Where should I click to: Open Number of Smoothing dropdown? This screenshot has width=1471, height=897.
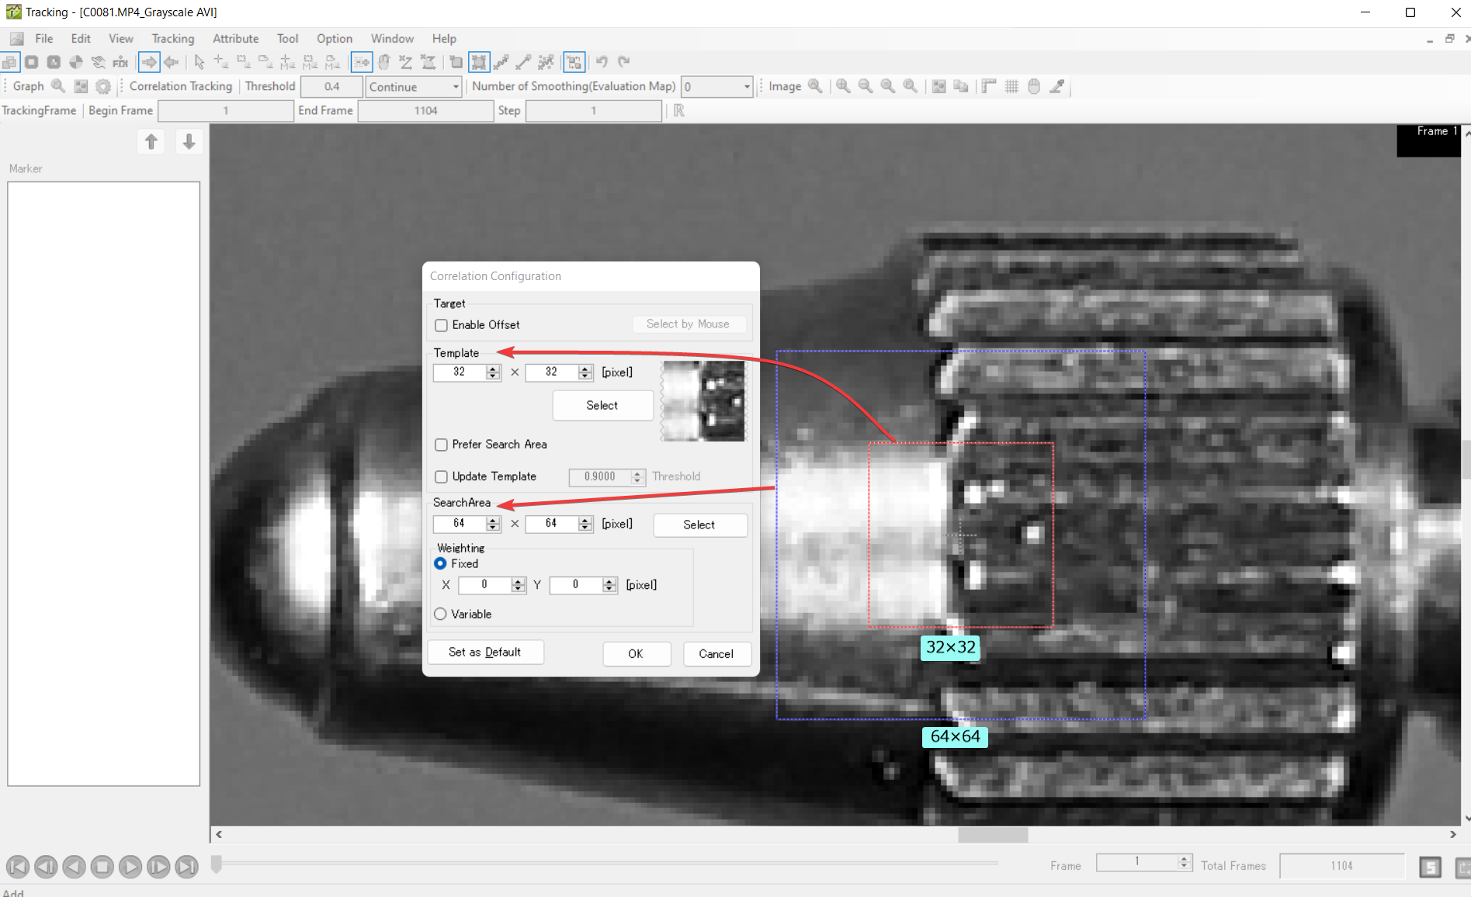[717, 87]
